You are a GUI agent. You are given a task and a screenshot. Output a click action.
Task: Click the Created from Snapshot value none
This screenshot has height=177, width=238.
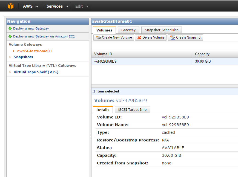coord(167,163)
